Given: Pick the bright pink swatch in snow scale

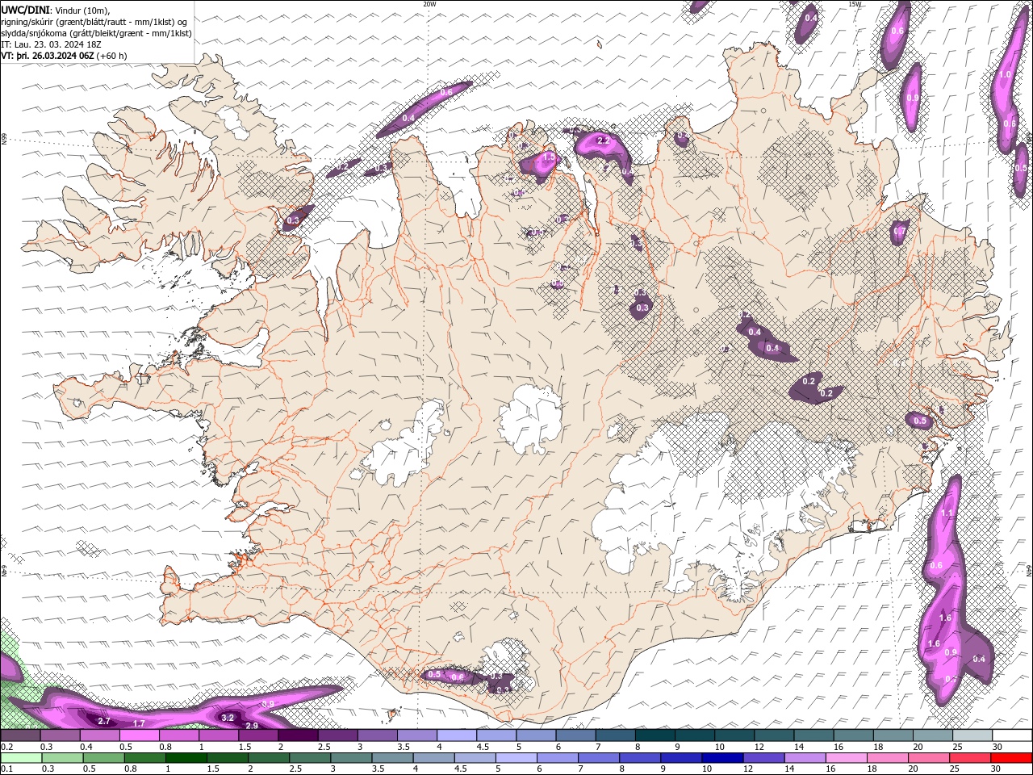Looking at the screenshot, I should (140, 735).
